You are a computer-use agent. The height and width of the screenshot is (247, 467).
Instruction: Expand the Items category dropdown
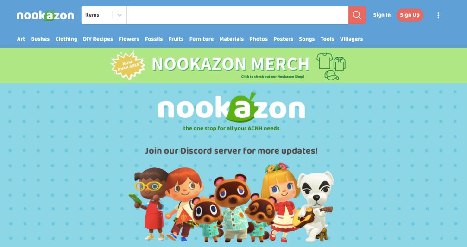(104, 15)
